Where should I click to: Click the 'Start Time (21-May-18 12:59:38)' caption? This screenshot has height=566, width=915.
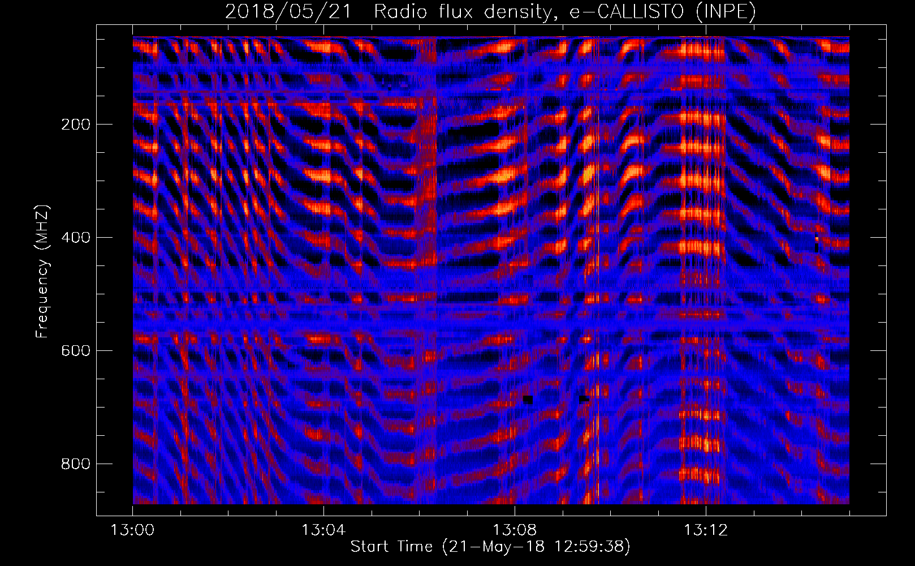(x=490, y=547)
